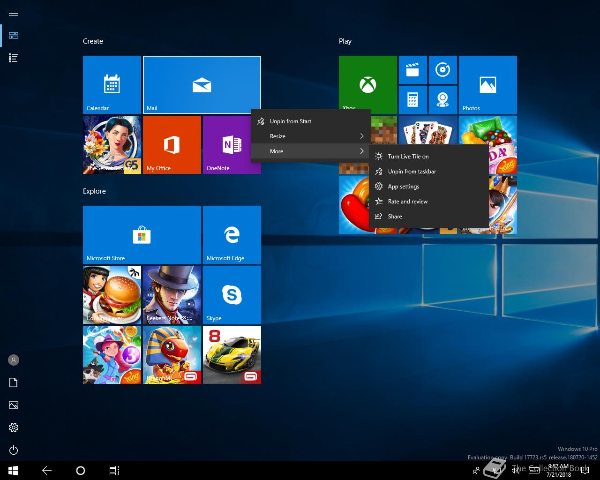Choose Unpin from taskbar
This screenshot has height=480, width=600.
pyautogui.click(x=428, y=172)
